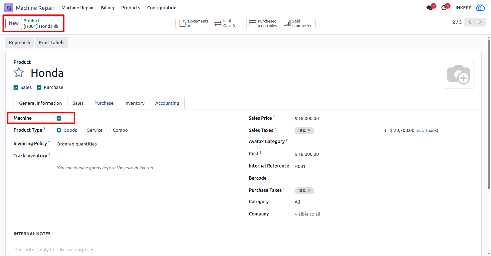Open the Machine Repair app icon
The height and width of the screenshot is (256, 491).
9,8
